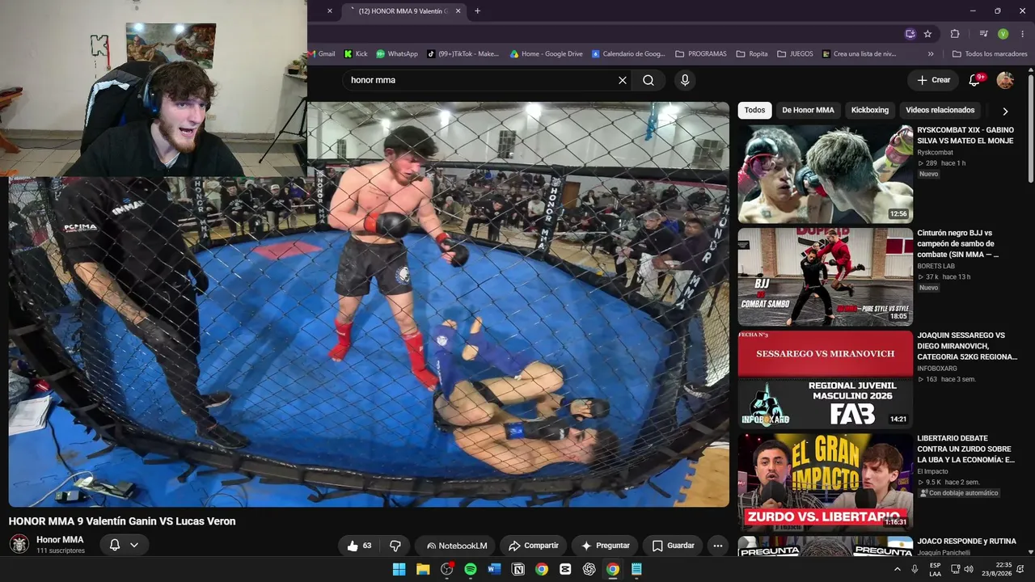This screenshot has height=582, width=1035.
Task: Open the more actions ellipsis menu
Action: pos(717,546)
